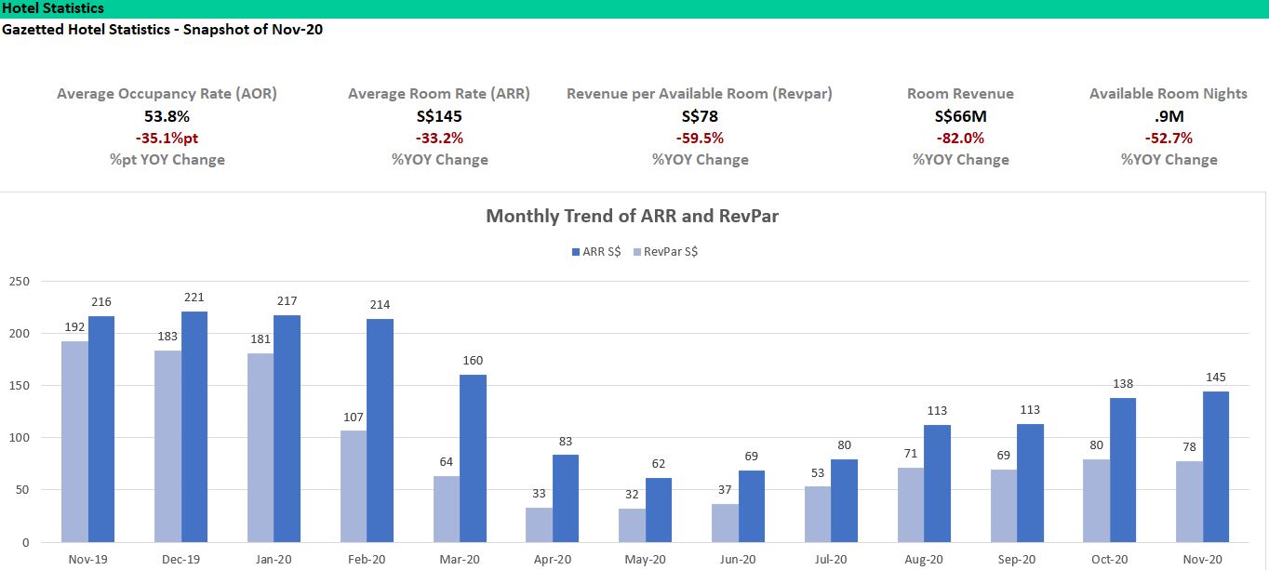
Task: Click the 250 value on the y-axis
Action: 19,281
